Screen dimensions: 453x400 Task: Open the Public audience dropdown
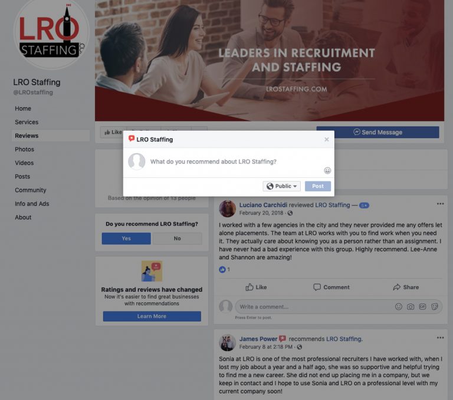(282, 186)
